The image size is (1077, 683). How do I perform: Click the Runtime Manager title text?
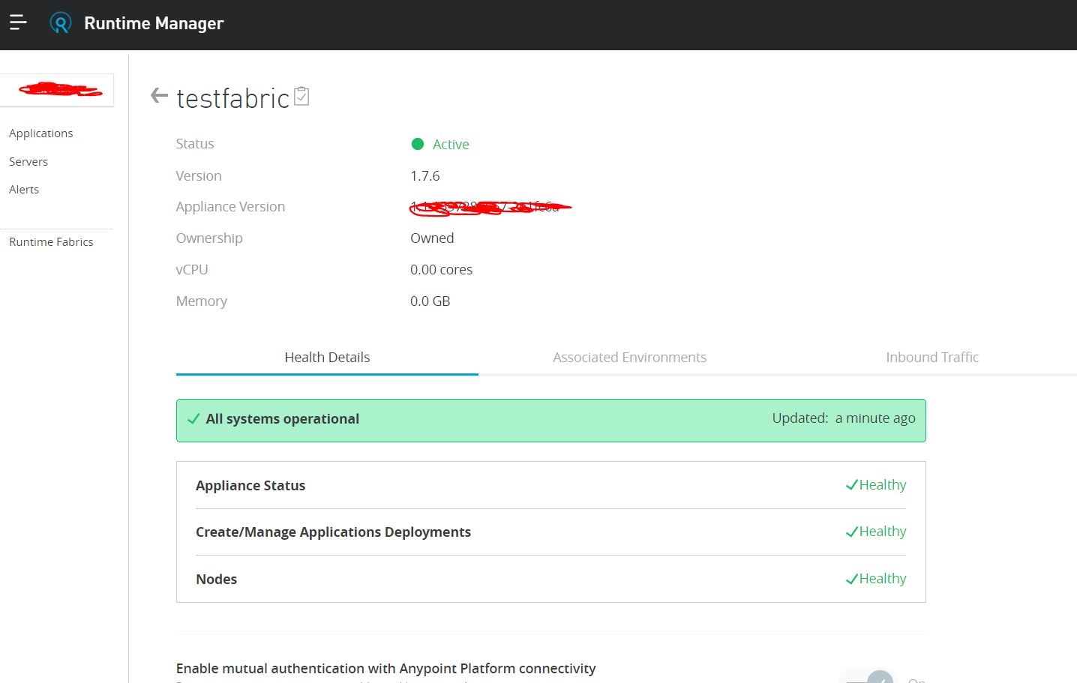point(154,23)
